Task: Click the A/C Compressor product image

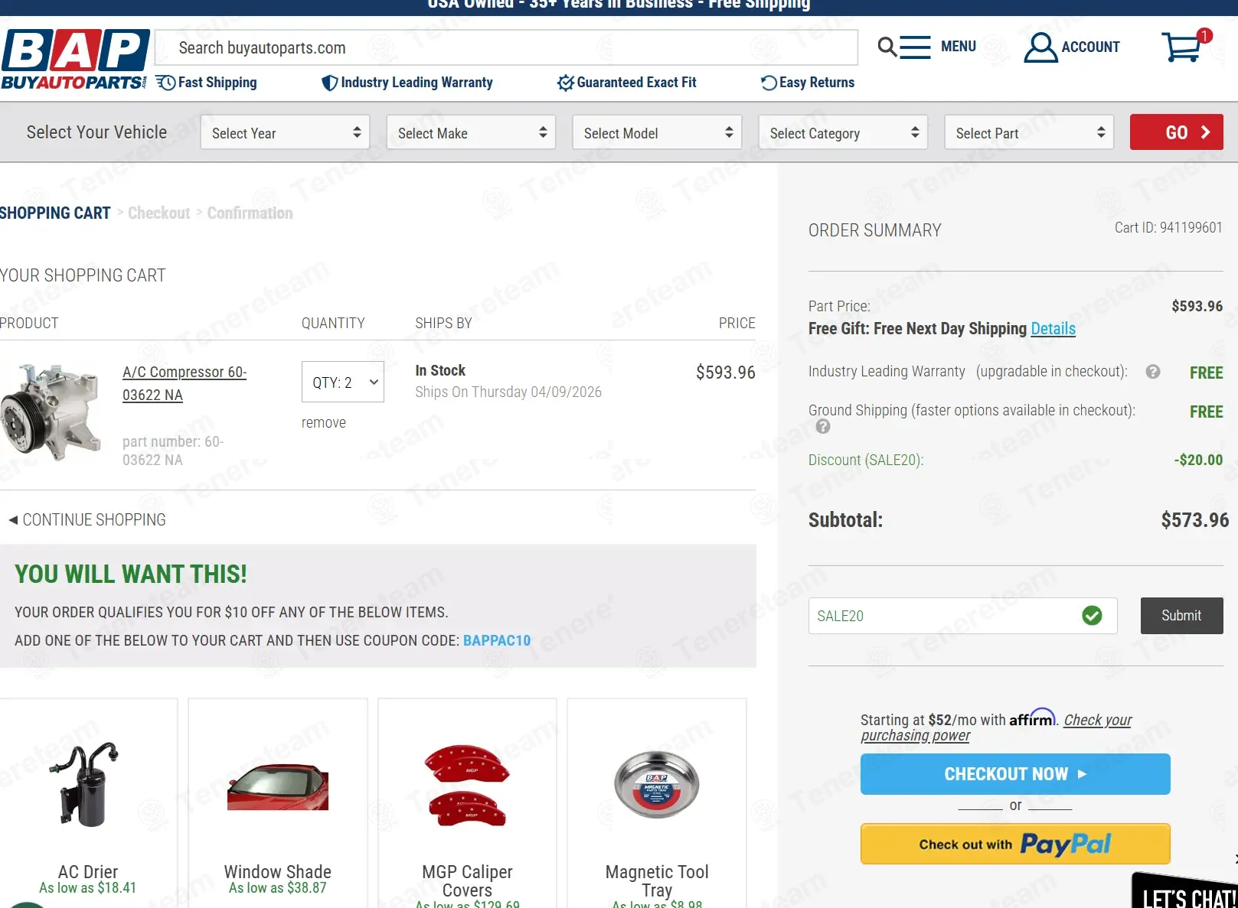Action: coord(51,412)
